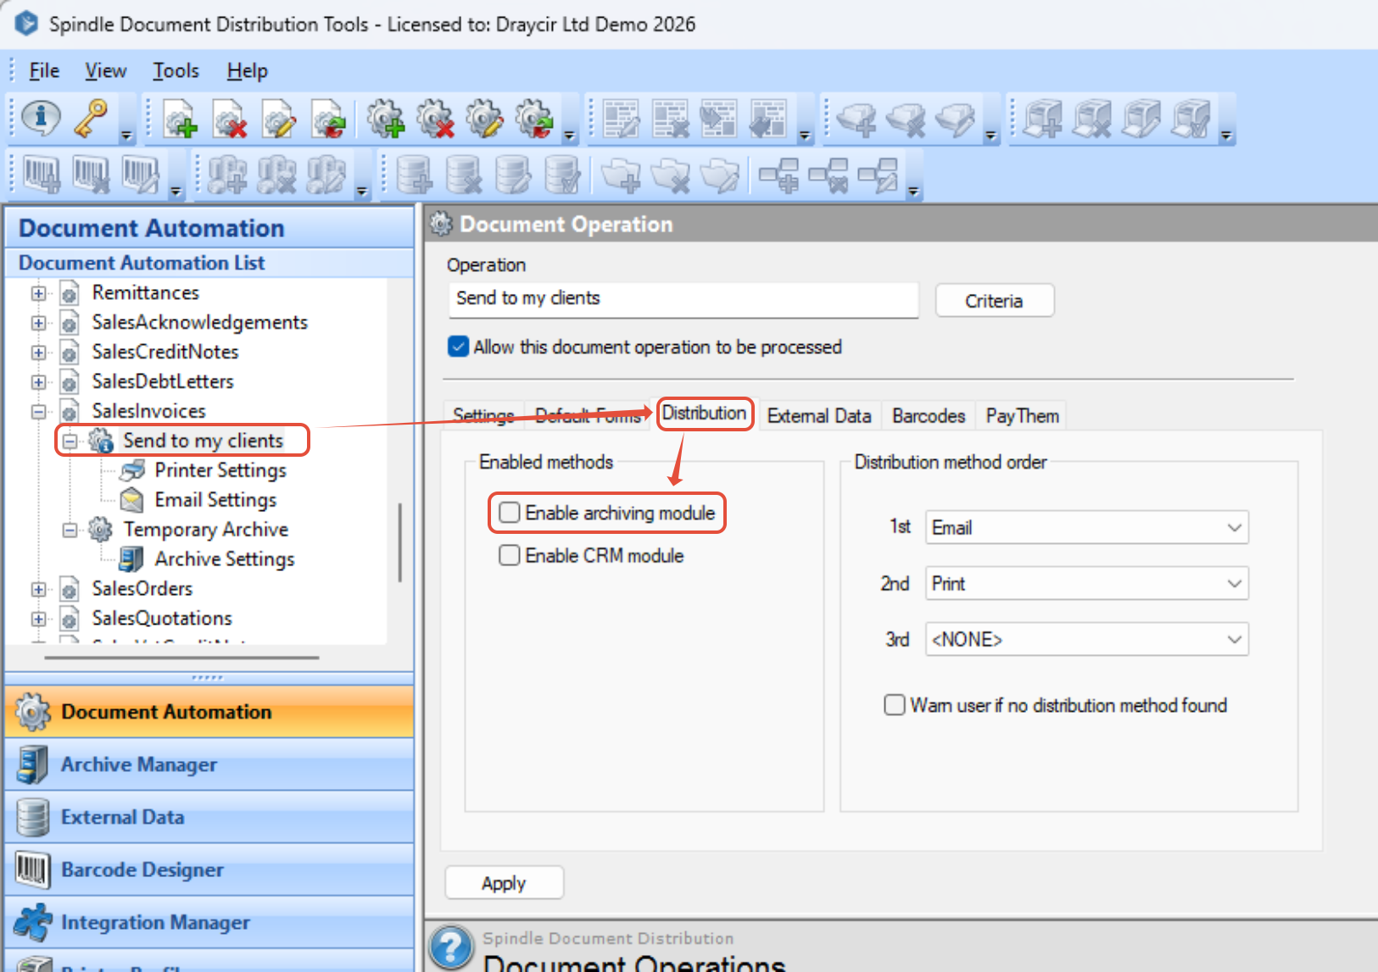Enable the archiving module checkbox
Viewport: 1378px width, 972px height.
509,513
